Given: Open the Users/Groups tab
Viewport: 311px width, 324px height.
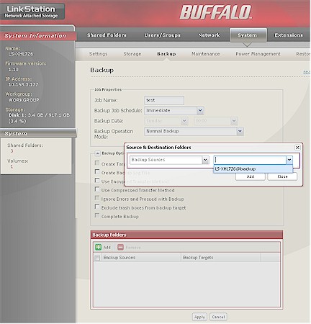Looking at the screenshot, I should click(162, 35).
